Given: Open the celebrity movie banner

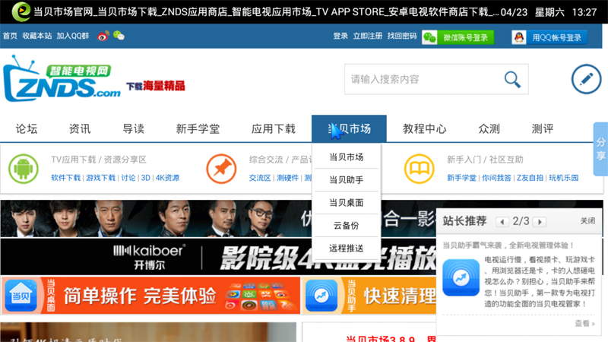Looking at the screenshot, I should tap(218, 219).
